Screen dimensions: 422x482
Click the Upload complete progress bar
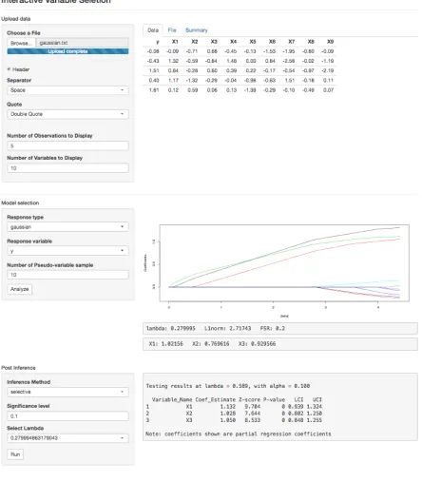(x=67, y=51)
